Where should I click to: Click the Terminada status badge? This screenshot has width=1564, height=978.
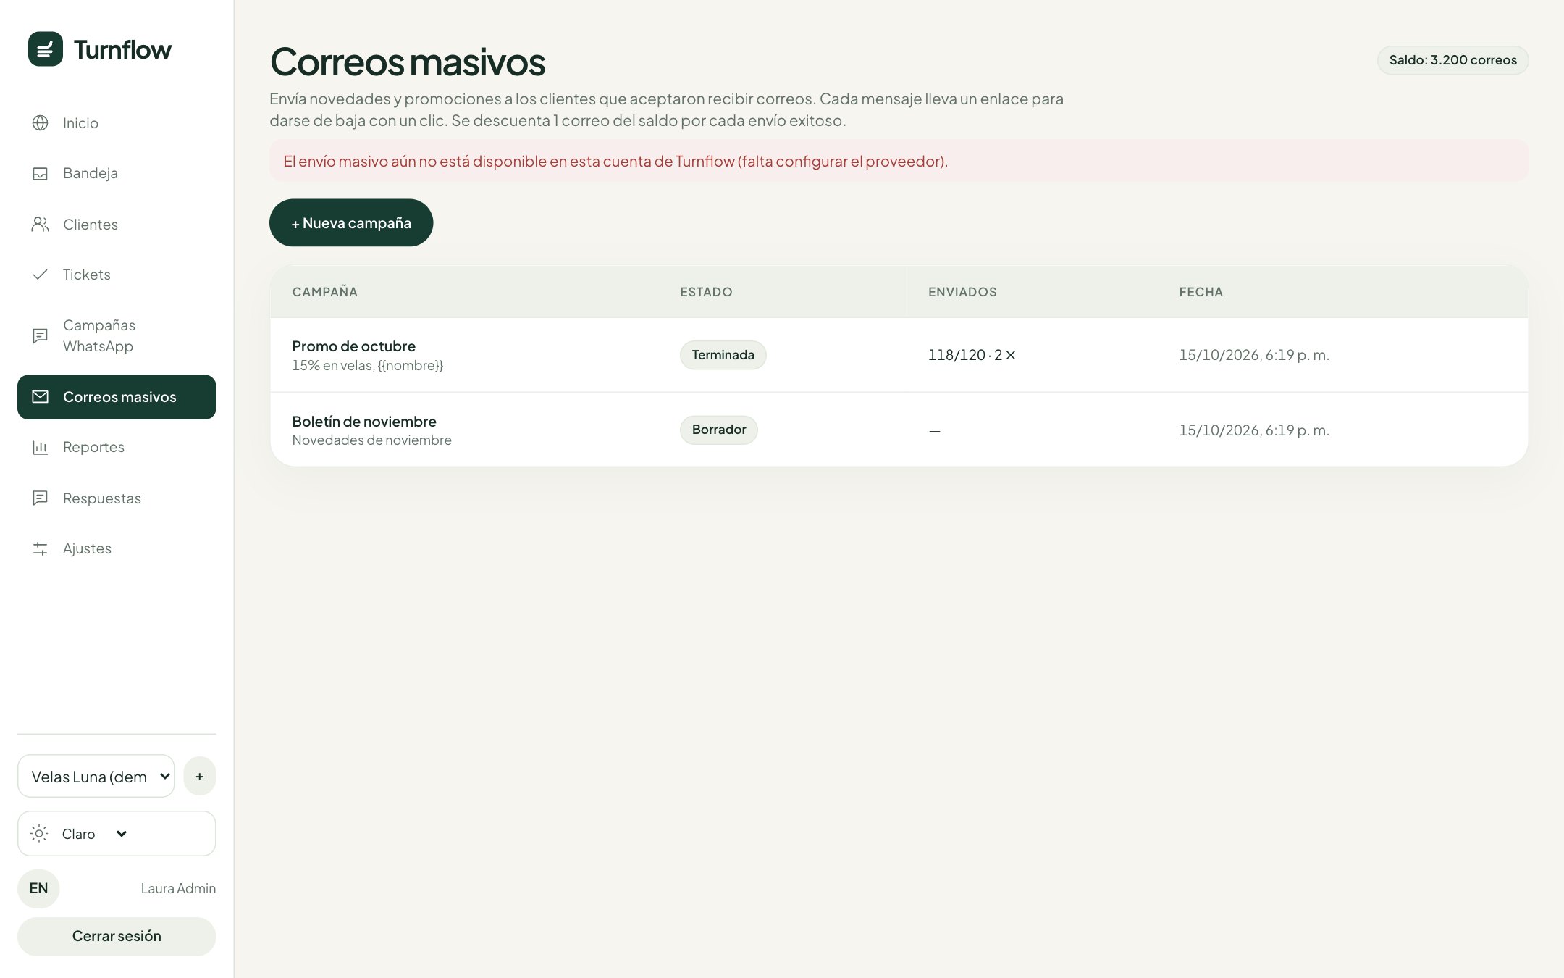click(x=723, y=355)
